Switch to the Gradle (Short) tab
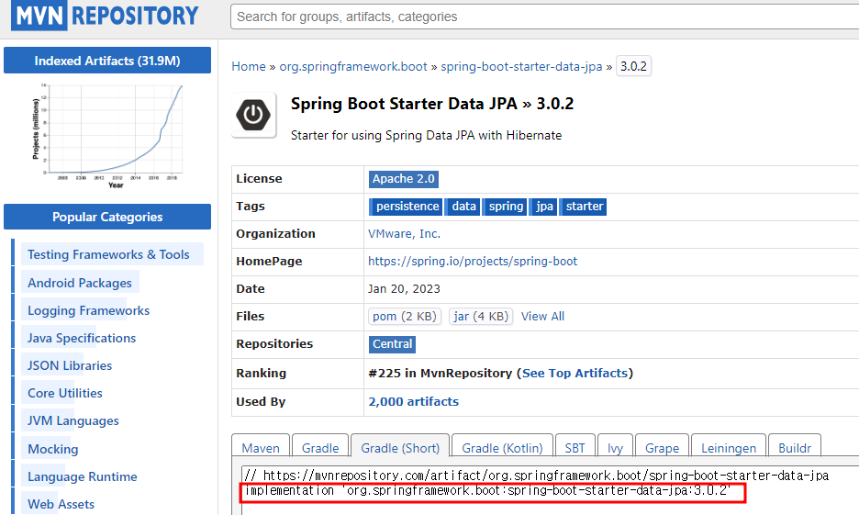Screen dimensions: 859x515 pyautogui.click(x=400, y=448)
